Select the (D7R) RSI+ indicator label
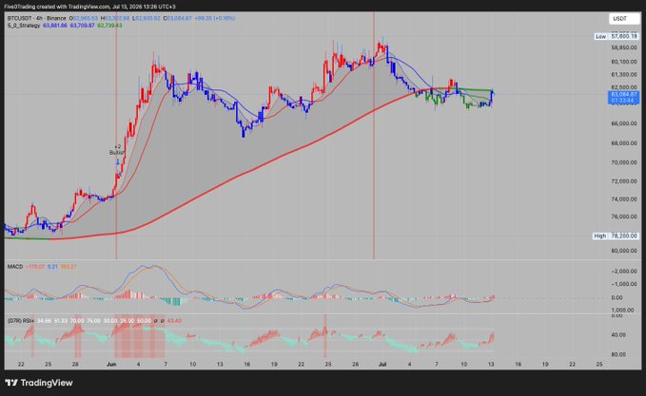Image resolution: width=646 pixels, height=396 pixels. tap(21, 321)
